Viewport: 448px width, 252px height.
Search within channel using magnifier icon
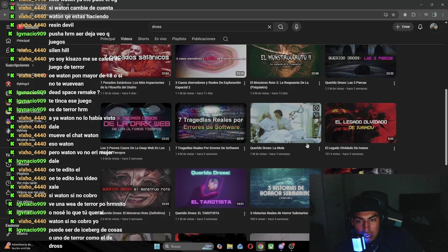(x=225, y=39)
